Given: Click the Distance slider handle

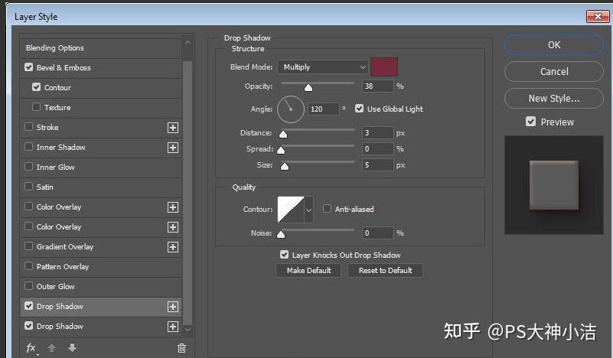Looking at the screenshot, I should coord(283,135).
